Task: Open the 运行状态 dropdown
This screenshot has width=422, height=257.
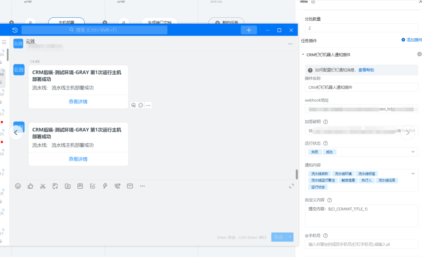Action: [413, 152]
